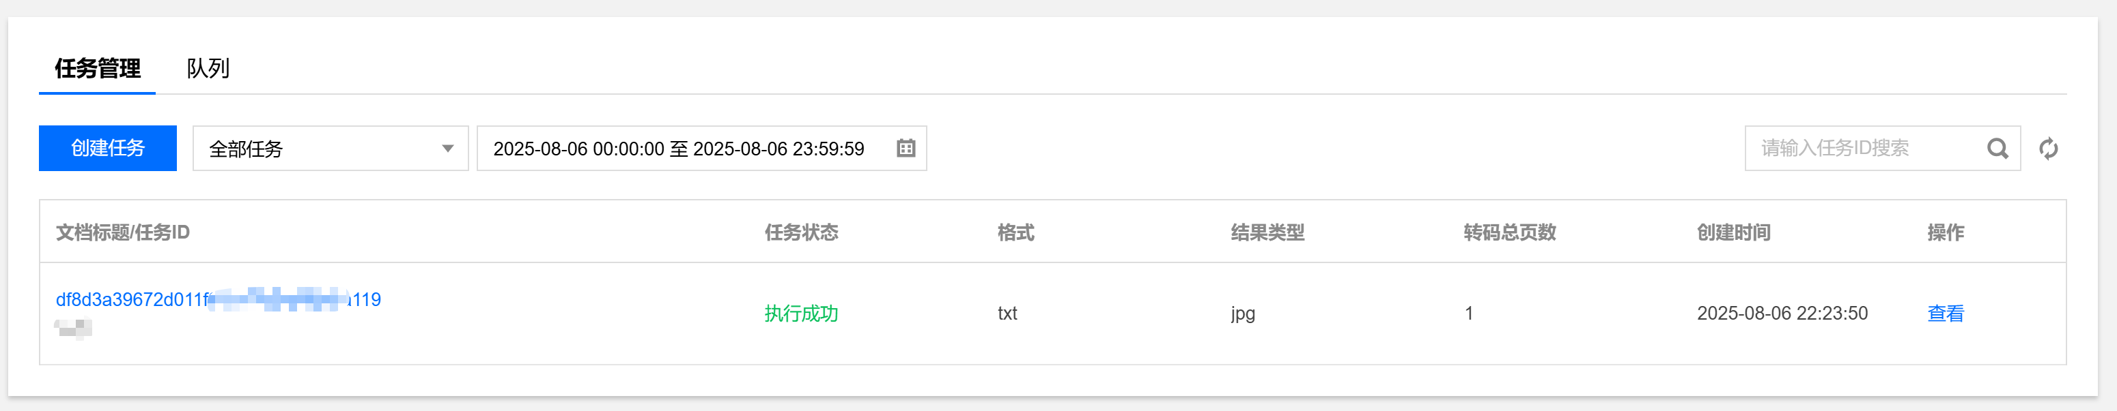This screenshot has height=411, width=2117.
Task: Switch to the 队列 tab
Action: tap(208, 68)
